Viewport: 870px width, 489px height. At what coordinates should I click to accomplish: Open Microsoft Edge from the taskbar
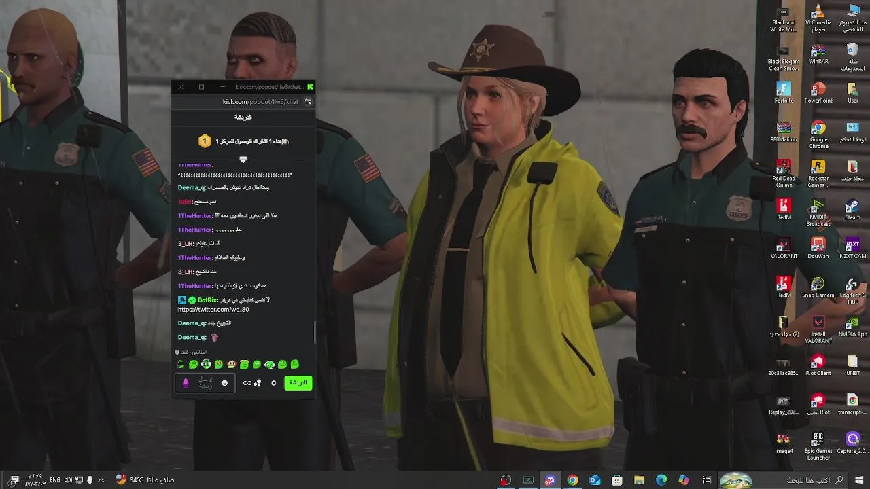click(x=661, y=480)
